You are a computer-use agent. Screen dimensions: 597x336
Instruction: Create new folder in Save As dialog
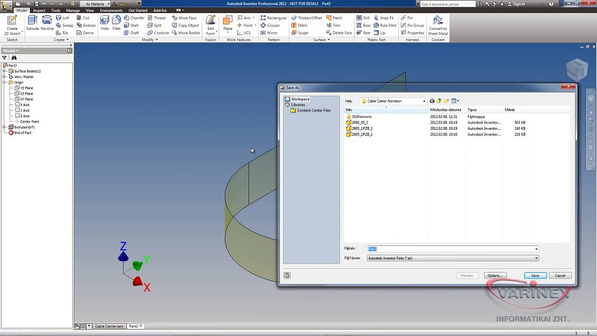[446, 101]
